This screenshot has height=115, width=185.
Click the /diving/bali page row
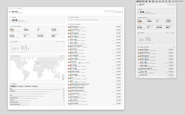pos(37,91)
